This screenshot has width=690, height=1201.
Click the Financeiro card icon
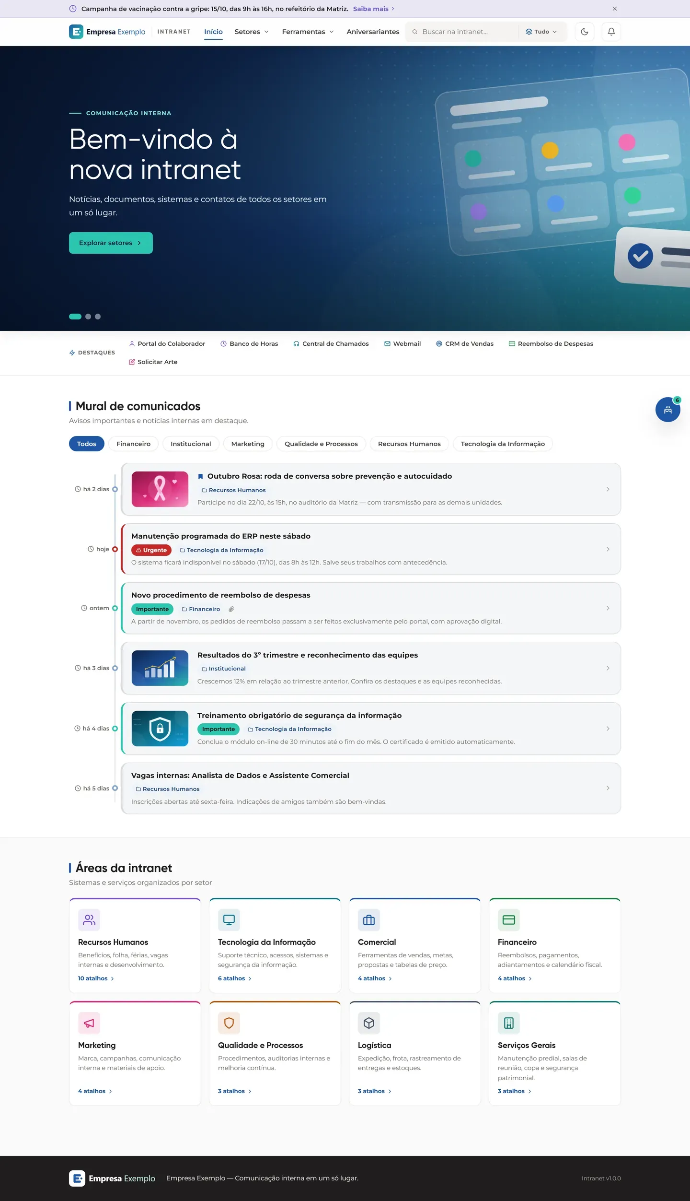(509, 919)
